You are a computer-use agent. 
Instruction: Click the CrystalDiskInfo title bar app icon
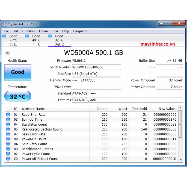[4, 24]
